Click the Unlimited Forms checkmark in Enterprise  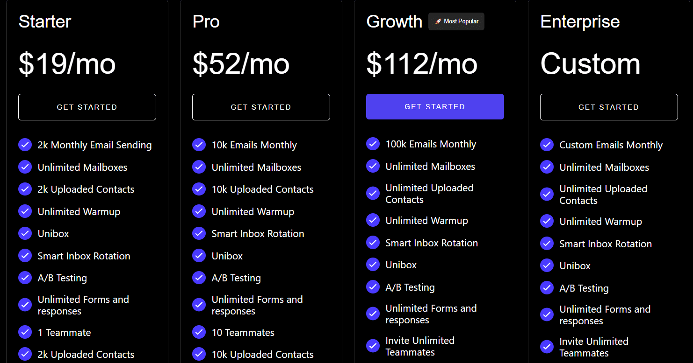coord(547,314)
